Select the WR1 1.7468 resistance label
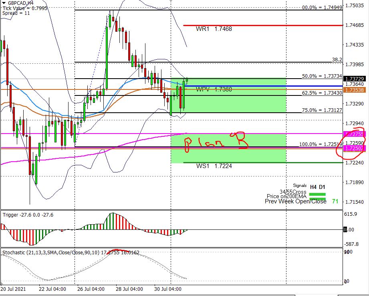The image size is (369, 296). [214, 29]
